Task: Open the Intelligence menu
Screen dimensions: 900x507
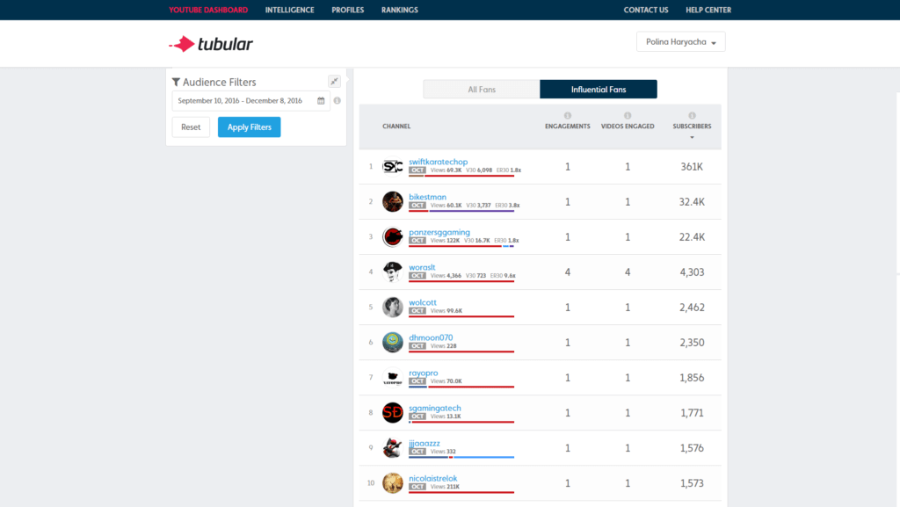Action: pos(289,10)
